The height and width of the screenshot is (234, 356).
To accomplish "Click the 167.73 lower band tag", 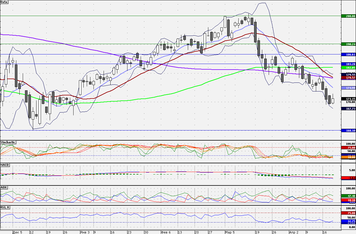I will pos(348,109).
